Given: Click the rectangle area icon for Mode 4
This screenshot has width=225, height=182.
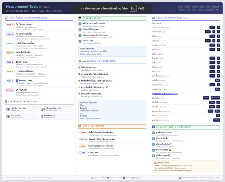Looking at the screenshot, I should (x=17, y=53).
